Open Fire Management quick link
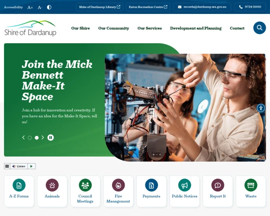The width and height of the screenshot is (270, 216). pos(118,191)
